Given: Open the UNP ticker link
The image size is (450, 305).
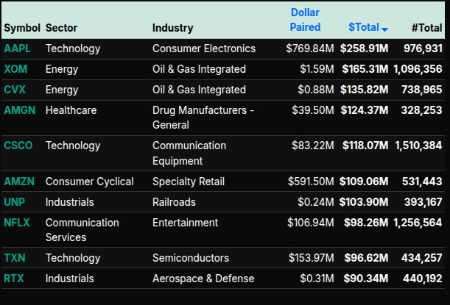Looking at the screenshot, I should pyautogui.click(x=15, y=201).
